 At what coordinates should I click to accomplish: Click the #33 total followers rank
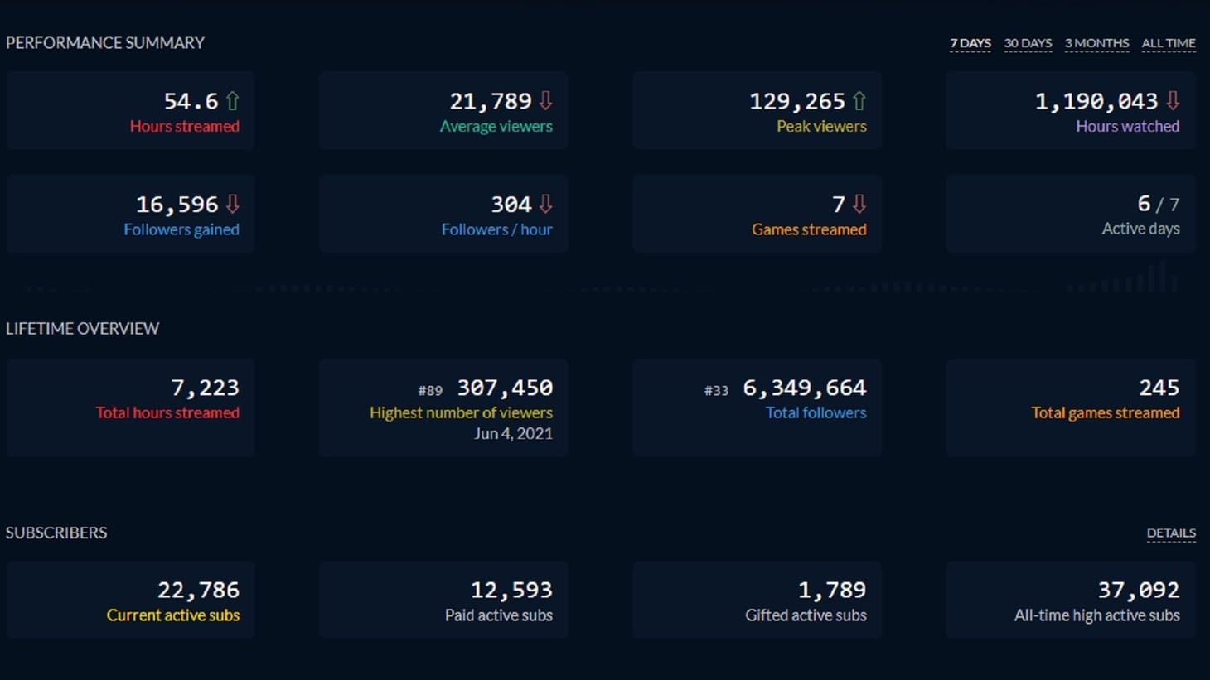pyautogui.click(x=716, y=390)
